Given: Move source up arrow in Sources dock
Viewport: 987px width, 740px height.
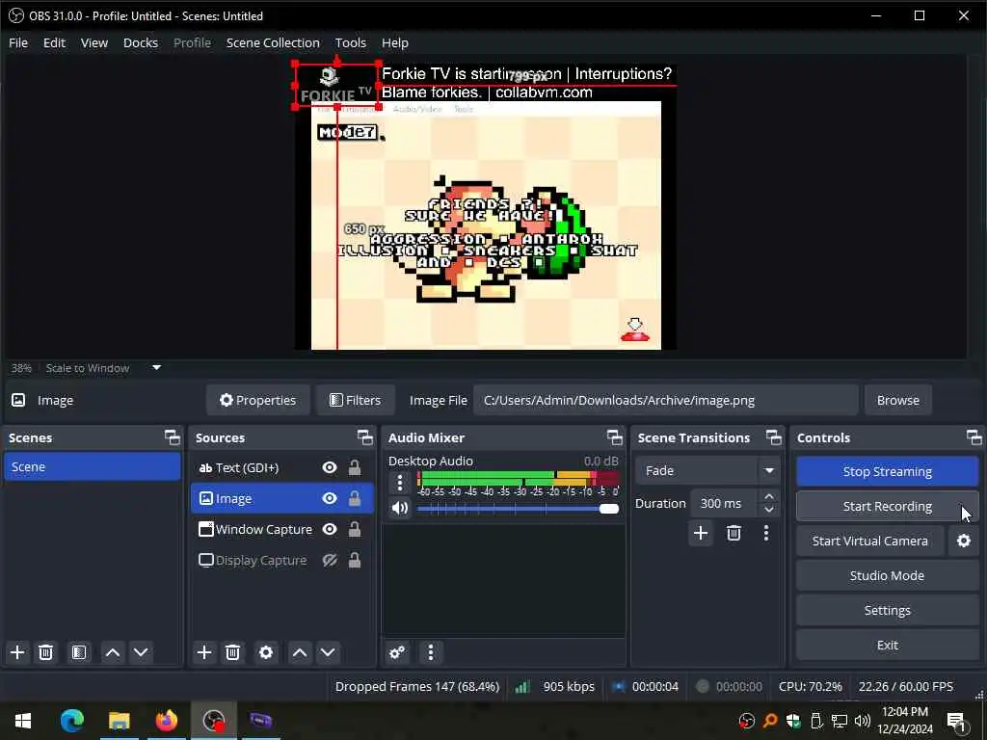Looking at the screenshot, I should click(300, 652).
